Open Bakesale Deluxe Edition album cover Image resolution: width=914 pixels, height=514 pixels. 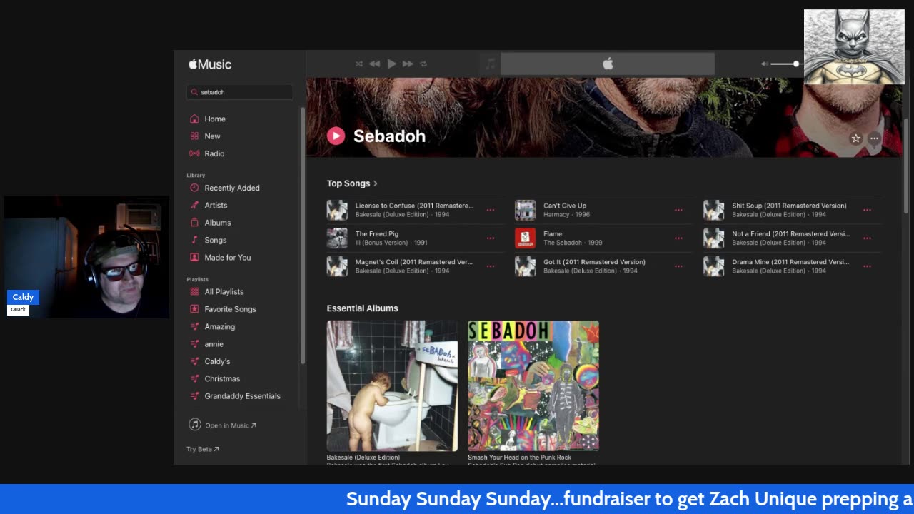tap(392, 385)
